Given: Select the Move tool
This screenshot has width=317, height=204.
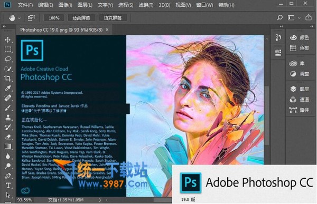Looking at the screenshot, I should [8, 40].
